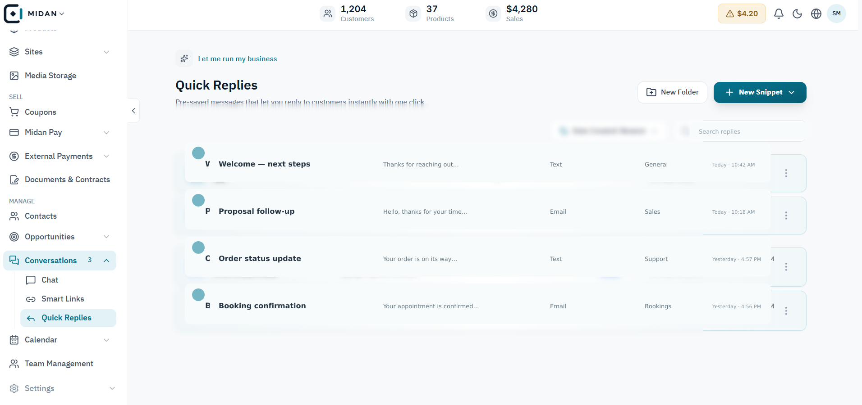Expand the Settings chevron
Image resolution: width=862 pixels, height=405 pixels.
coord(112,388)
